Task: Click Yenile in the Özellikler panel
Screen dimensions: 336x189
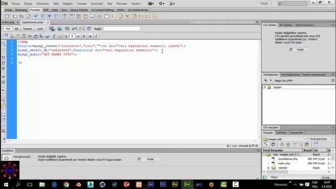Action: pos(148,159)
